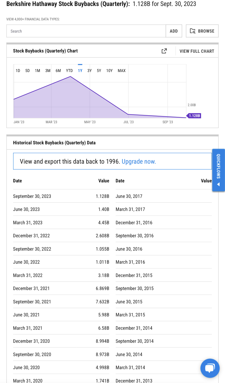The width and height of the screenshot is (225, 383).
Task: Click the December 31, 2021 date
Action: 31,288
